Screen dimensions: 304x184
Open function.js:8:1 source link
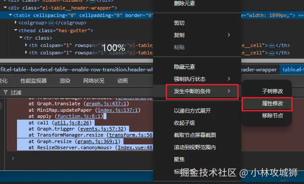[79, 116]
